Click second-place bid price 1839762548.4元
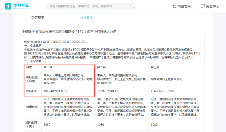Screen dimensions: 226x132 point(108,91)
